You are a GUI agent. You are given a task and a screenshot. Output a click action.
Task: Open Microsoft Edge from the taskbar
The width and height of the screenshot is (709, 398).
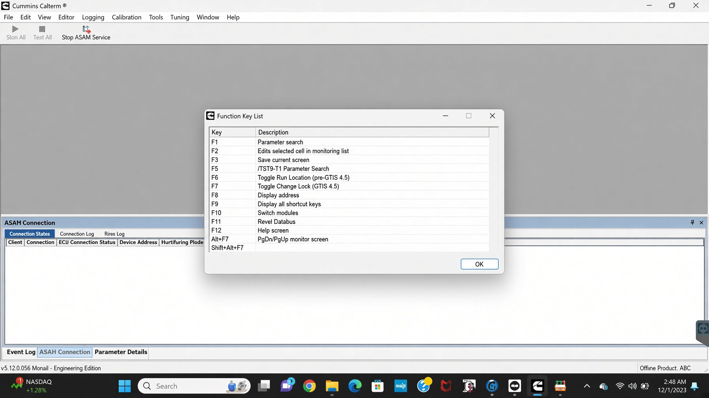click(x=355, y=386)
